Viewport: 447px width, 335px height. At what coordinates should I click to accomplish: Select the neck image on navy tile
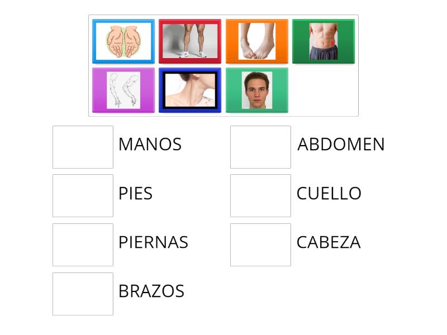coord(190,89)
